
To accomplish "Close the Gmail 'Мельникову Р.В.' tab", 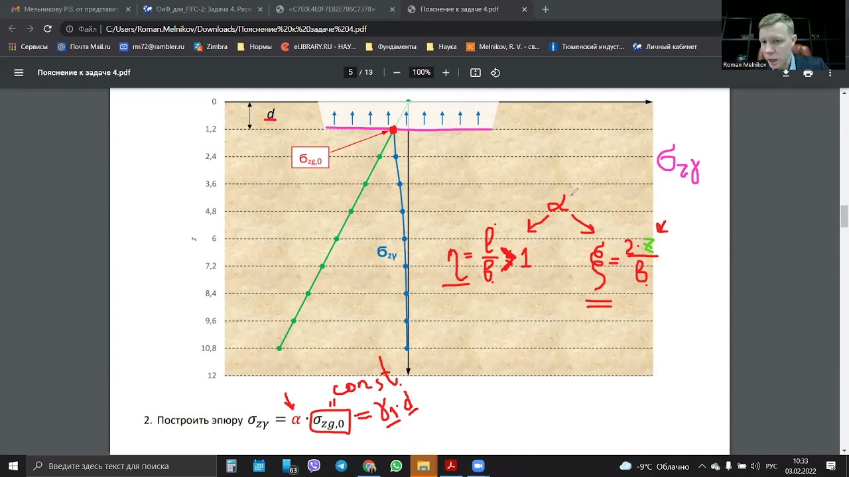I will 127,9.
